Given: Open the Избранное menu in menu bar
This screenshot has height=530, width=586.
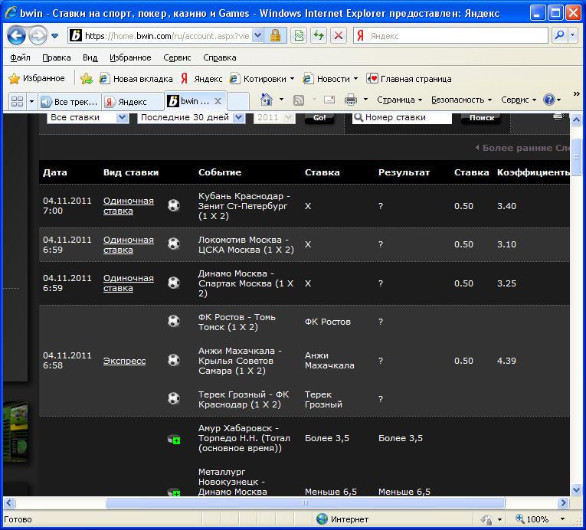Looking at the screenshot, I should (130, 57).
